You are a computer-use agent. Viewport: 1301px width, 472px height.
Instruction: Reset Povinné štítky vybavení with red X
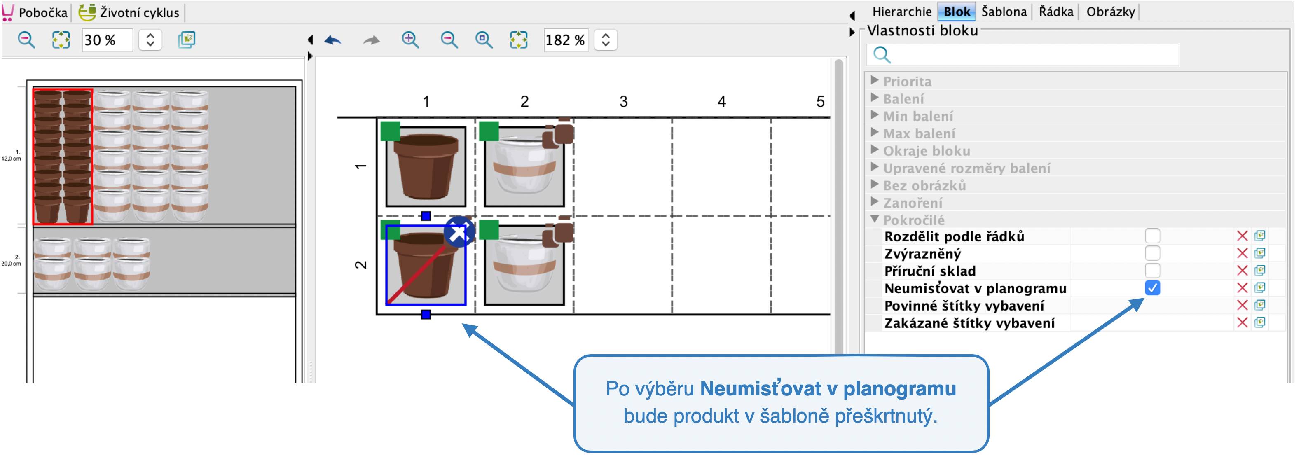1242,305
